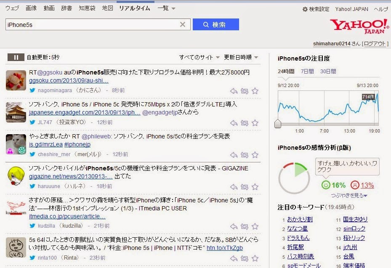Switch to the 画像 search tab
The height and width of the screenshot is (268, 391).
pyautogui.click(x=31, y=8)
